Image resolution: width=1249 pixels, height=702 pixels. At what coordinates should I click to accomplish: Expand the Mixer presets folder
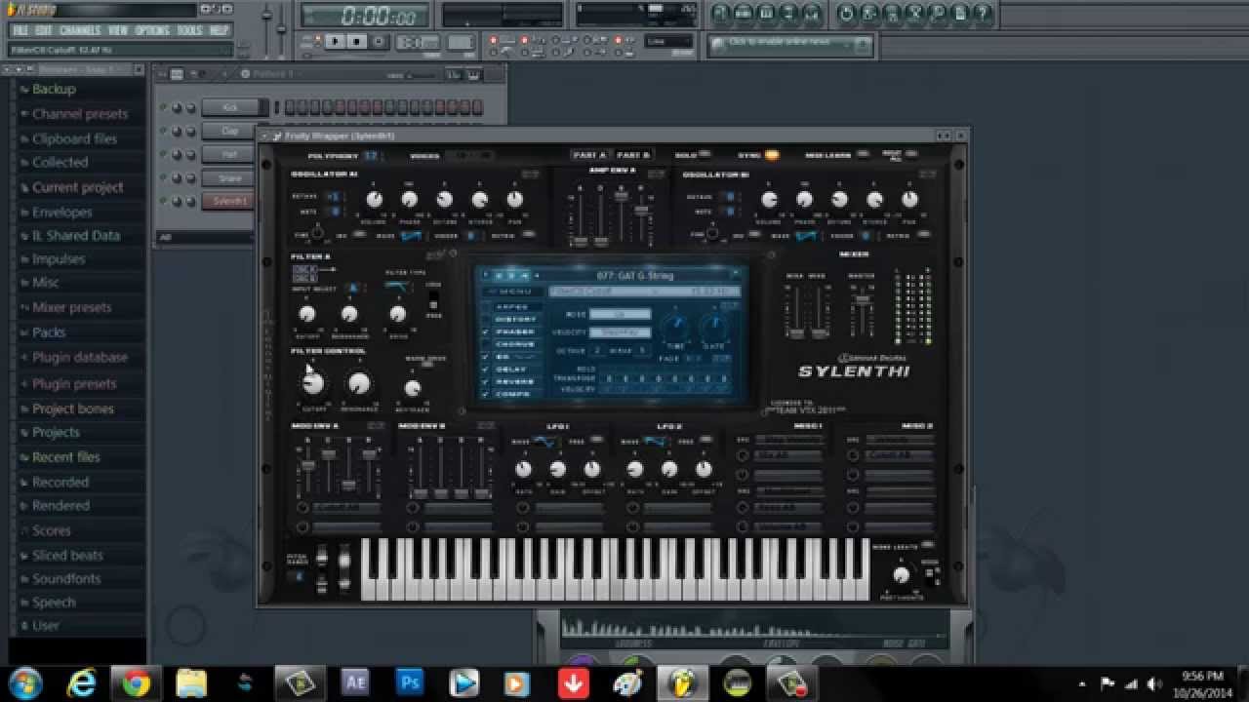point(71,307)
